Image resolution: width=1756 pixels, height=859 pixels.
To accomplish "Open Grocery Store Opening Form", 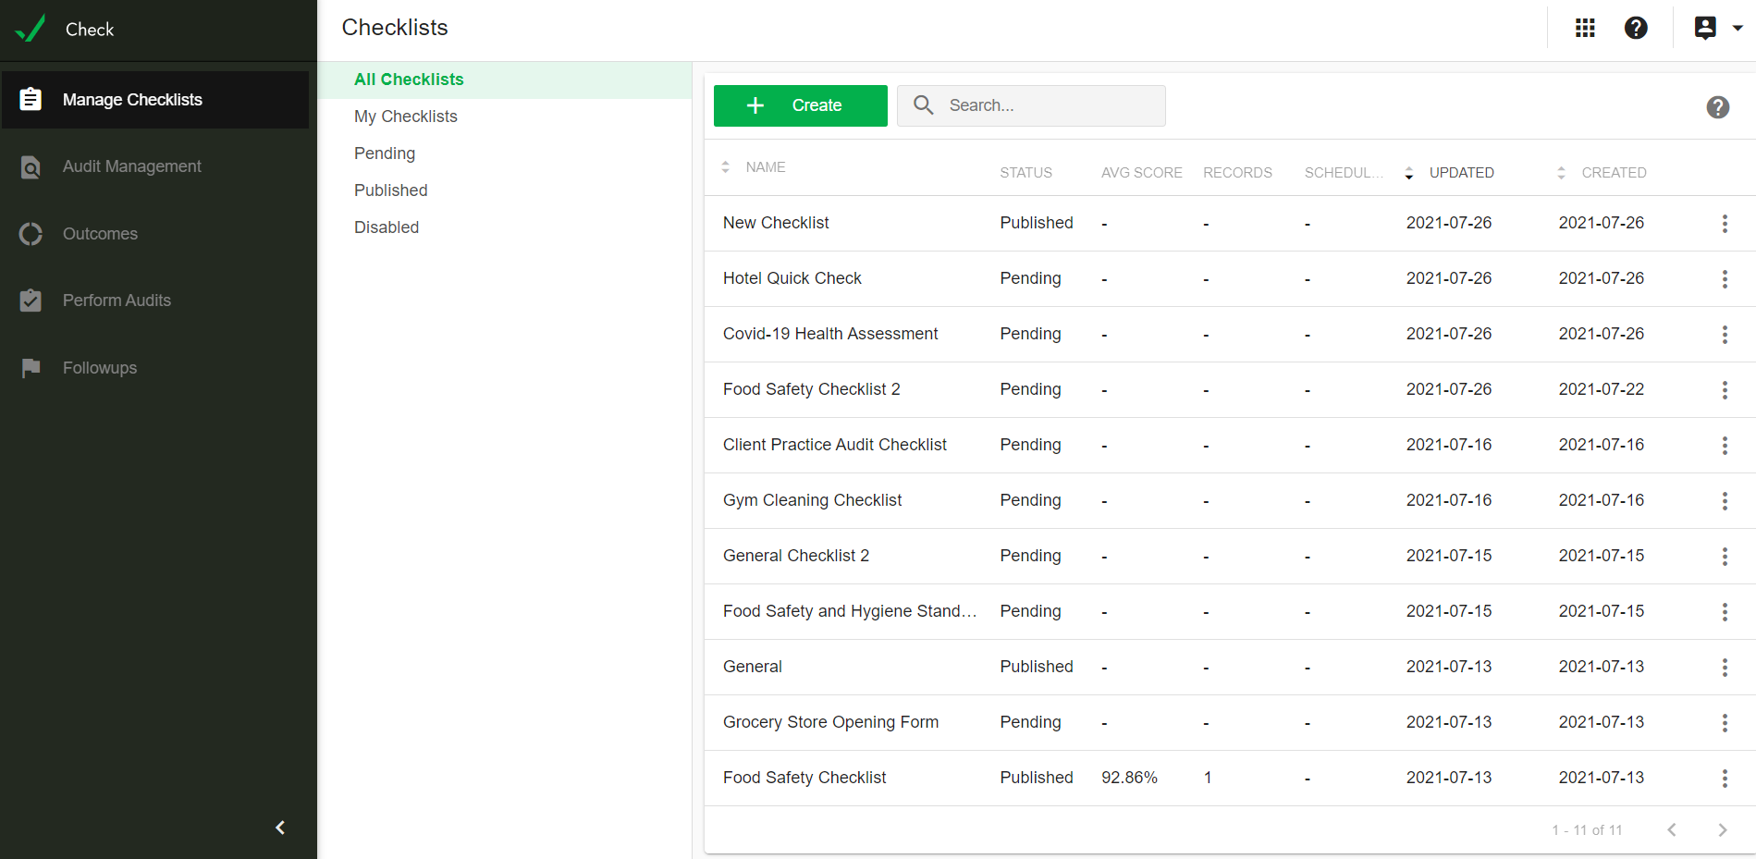I will coord(830,722).
